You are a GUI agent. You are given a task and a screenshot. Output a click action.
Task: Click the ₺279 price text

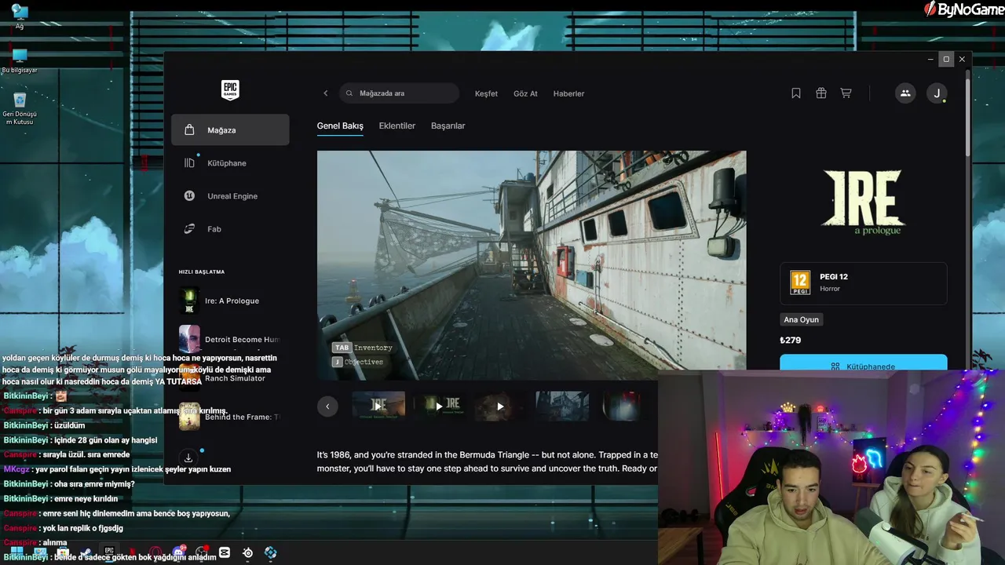pos(790,341)
